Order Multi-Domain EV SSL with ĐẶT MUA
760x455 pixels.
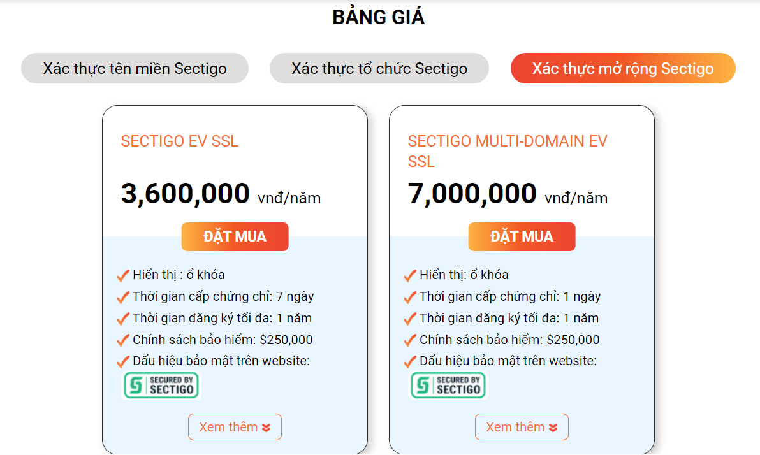[522, 236]
